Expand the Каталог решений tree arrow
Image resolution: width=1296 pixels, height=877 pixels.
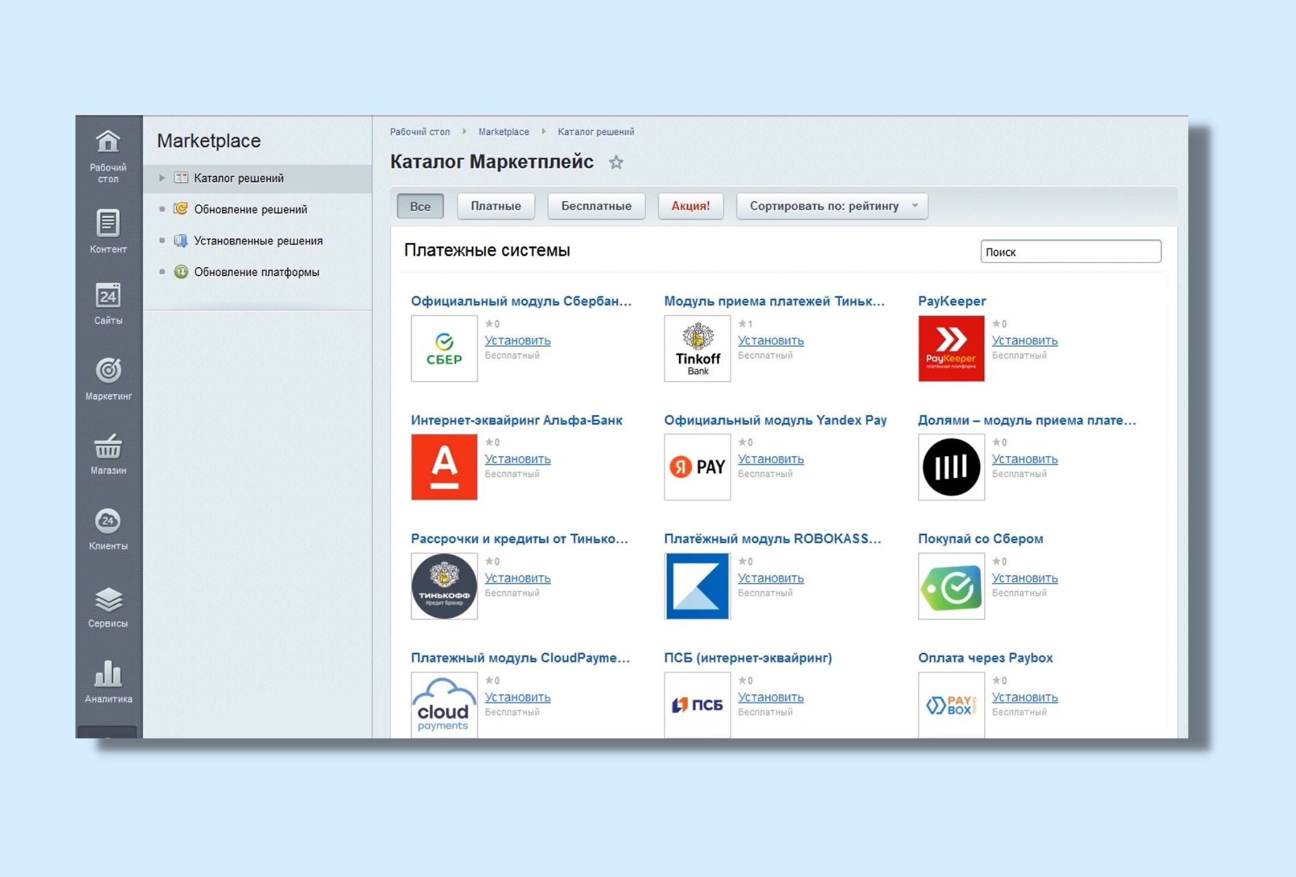pos(162,178)
